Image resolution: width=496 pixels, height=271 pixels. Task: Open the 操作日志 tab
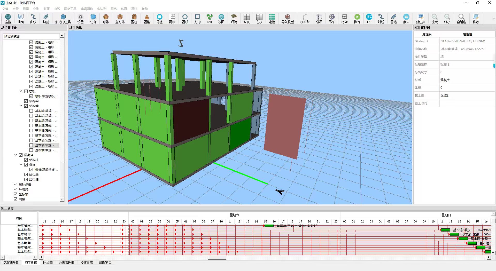(87, 262)
